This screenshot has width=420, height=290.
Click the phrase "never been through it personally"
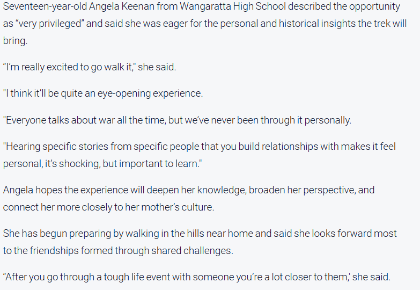coord(287,120)
